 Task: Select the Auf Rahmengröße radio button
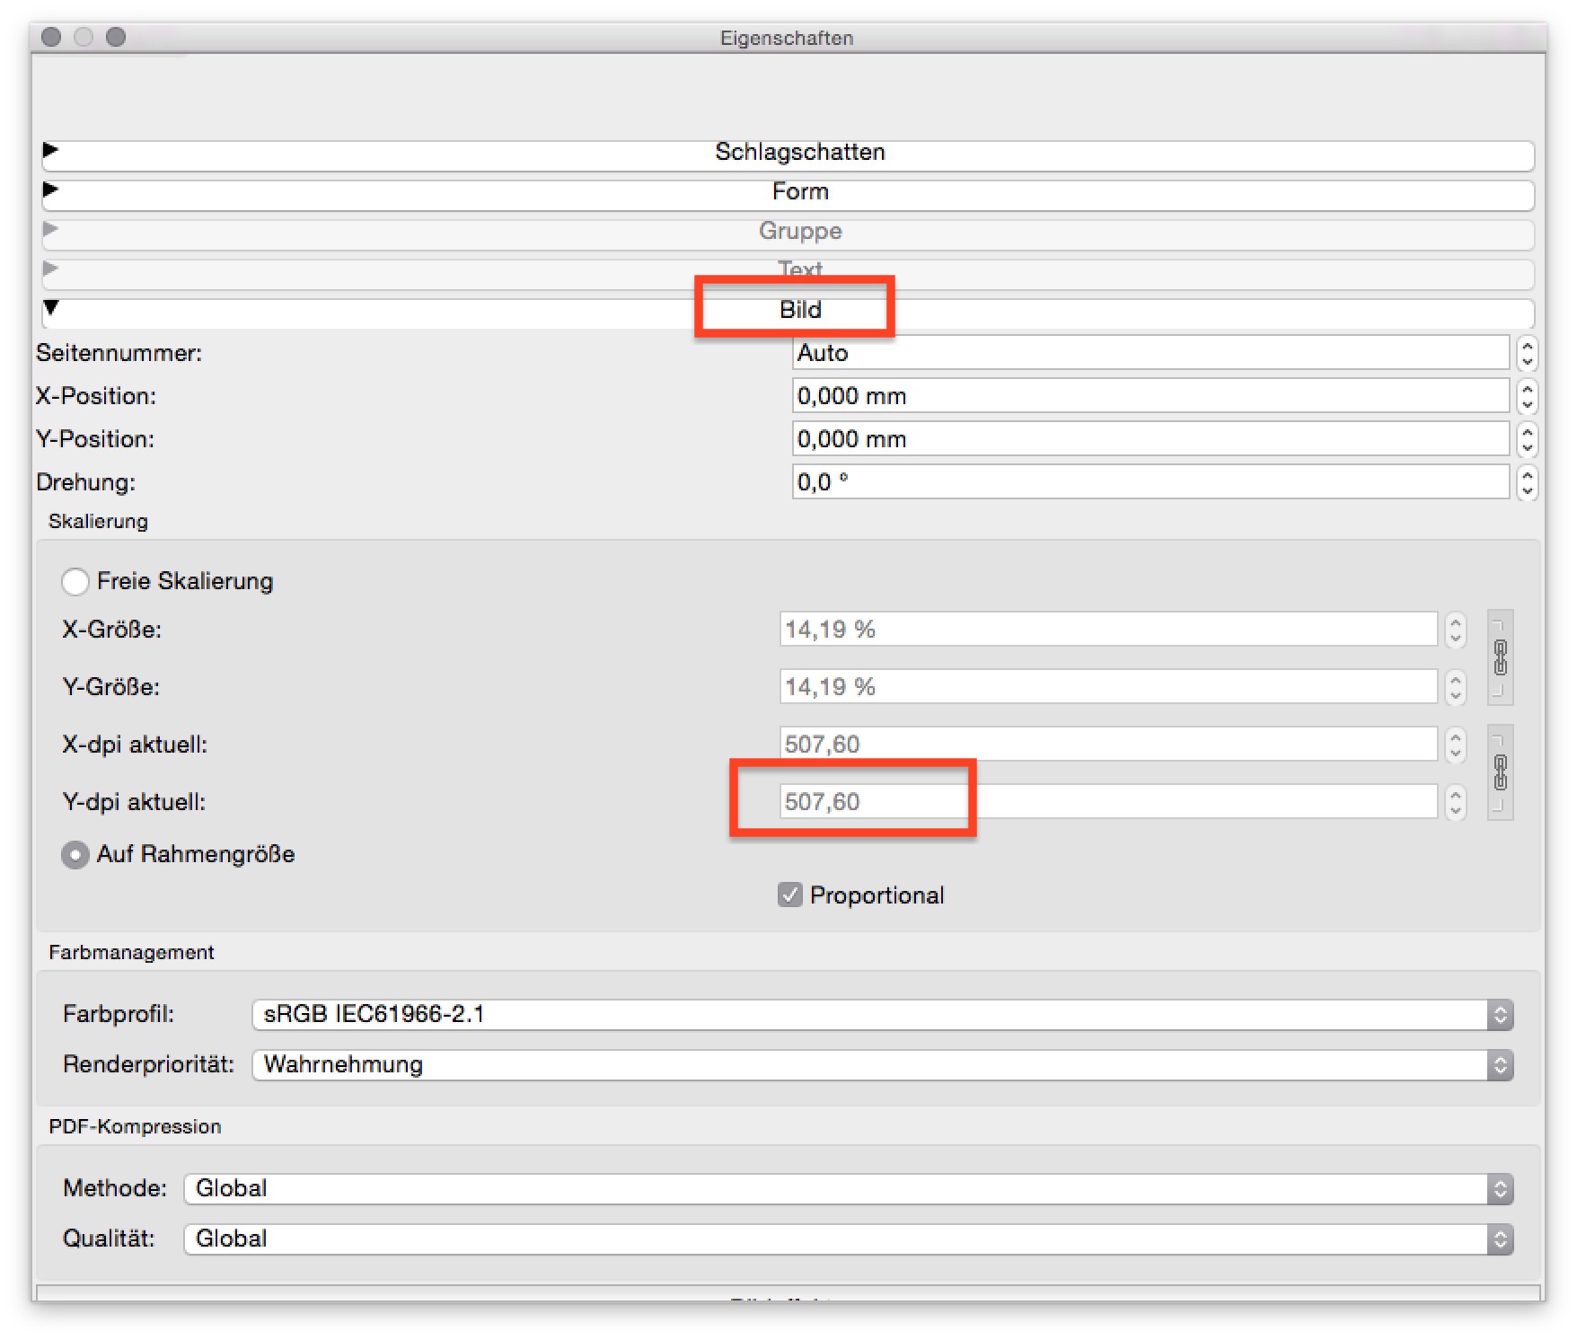coord(75,854)
